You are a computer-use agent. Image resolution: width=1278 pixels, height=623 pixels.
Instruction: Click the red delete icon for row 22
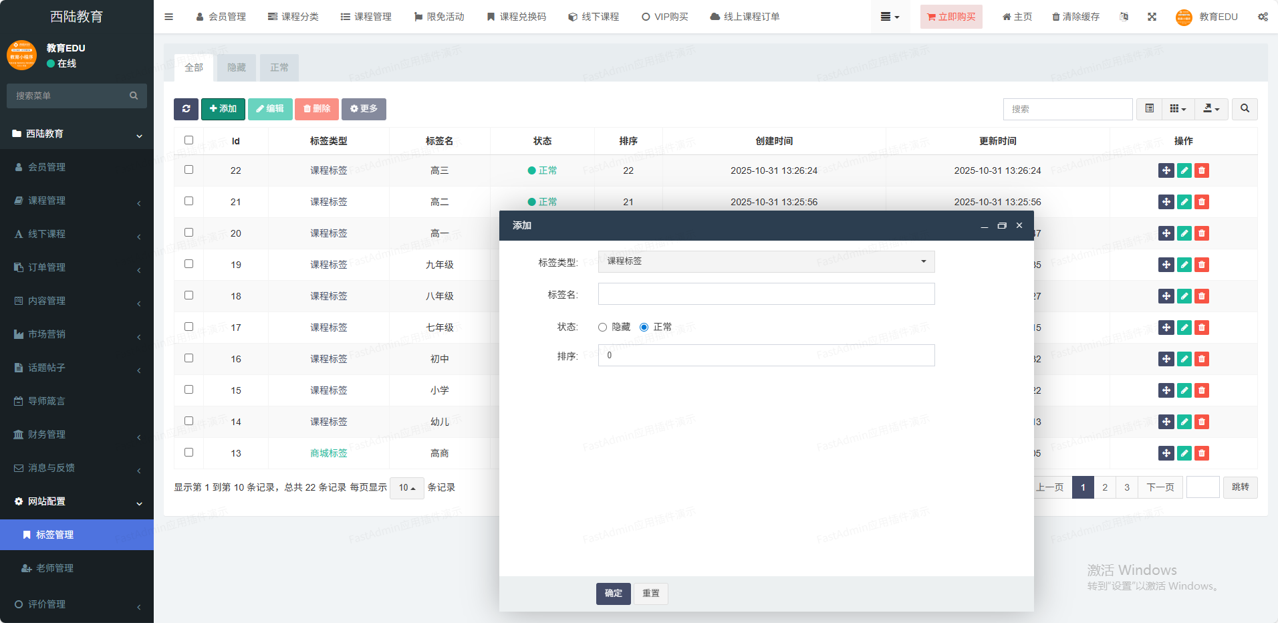pyautogui.click(x=1202, y=170)
